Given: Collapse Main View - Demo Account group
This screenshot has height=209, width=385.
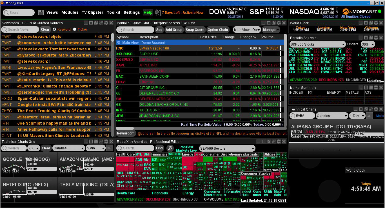Looking at the screenshot, I should pos(119,43).
